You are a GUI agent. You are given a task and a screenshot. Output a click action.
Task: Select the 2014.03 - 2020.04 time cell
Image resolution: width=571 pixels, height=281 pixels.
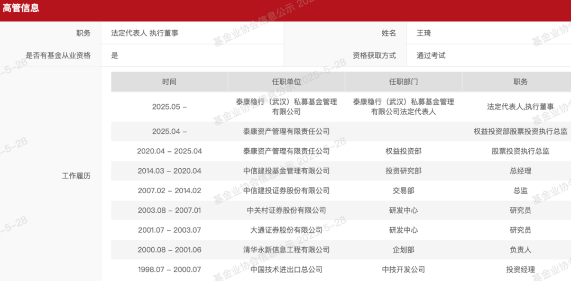click(x=169, y=171)
